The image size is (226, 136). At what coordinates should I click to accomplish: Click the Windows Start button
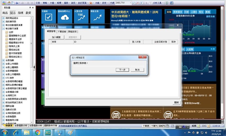pyautogui.click(x=6, y=132)
